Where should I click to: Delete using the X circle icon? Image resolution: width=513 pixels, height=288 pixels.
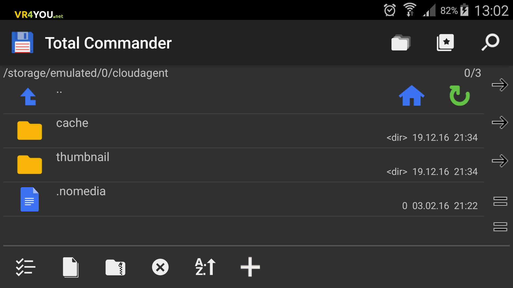160,267
